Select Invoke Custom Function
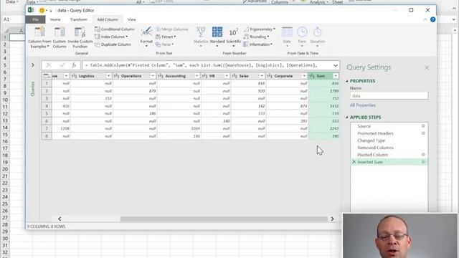This screenshot has height=258, width=459. click(80, 37)
